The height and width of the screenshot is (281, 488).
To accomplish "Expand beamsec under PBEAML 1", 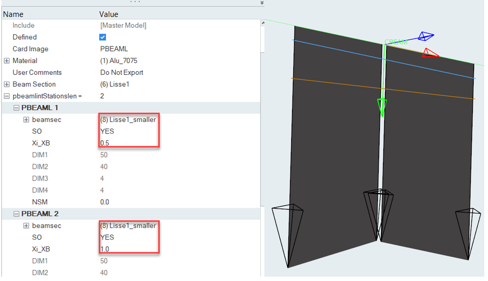I will click(x=26, y=120).
